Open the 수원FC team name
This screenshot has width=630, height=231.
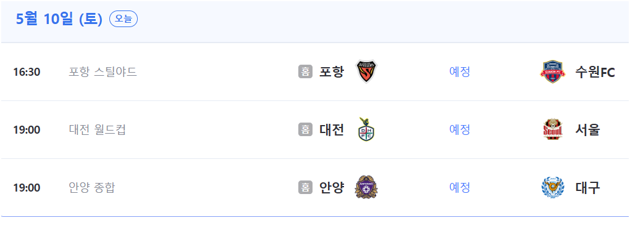pyautogui.click(x=595, y=72)
